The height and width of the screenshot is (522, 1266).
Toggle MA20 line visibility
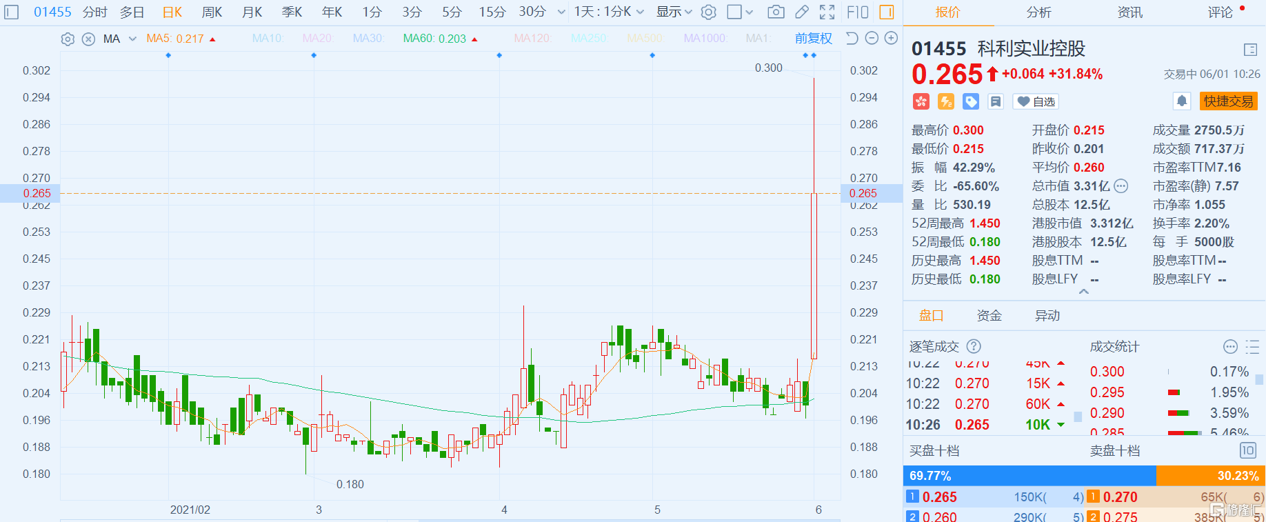tap(317, 39)
